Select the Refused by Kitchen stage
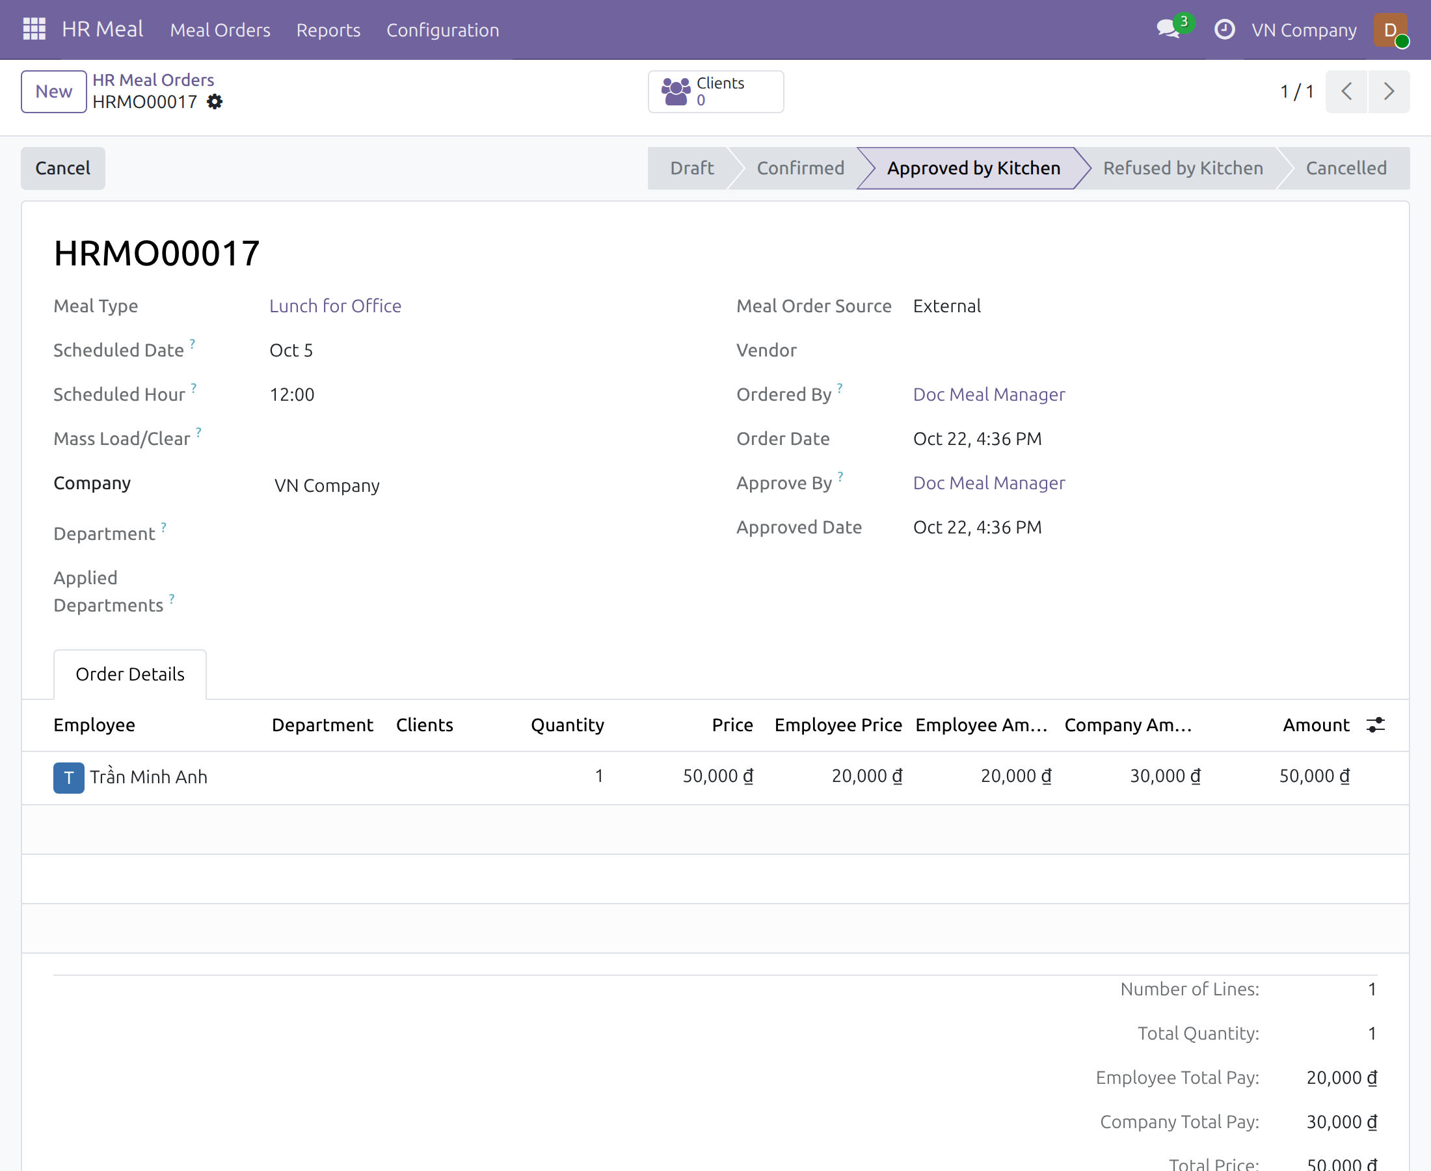This screenshot has height=1171, width=1431. point(1183,168)
